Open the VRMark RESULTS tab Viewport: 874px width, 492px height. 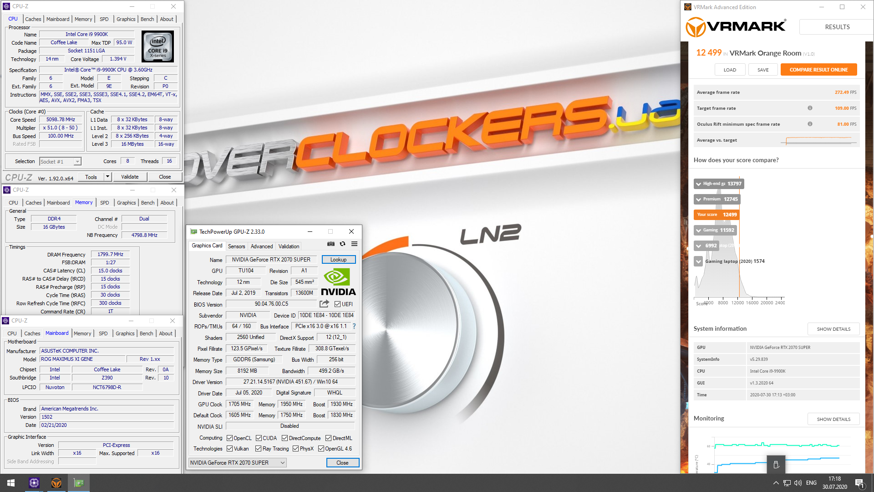coord(837,27)
